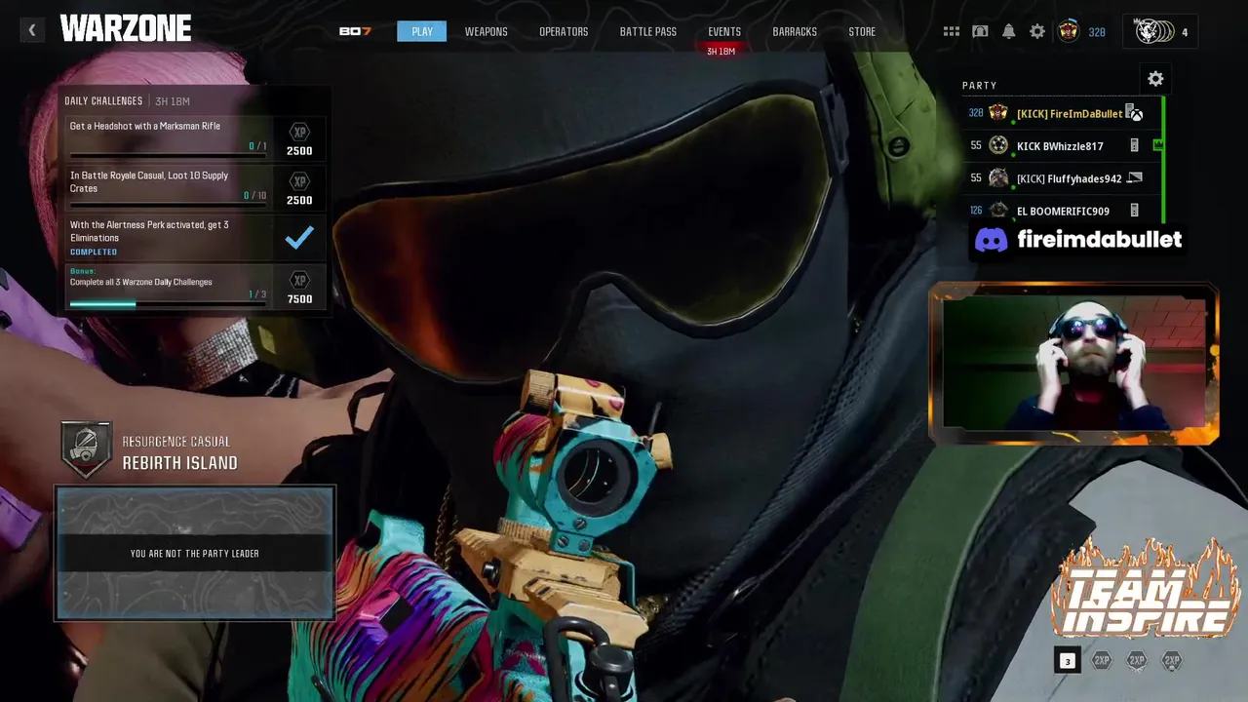Image resolution: width=1248 pixels, height=702 pixels.
Task: Click BWhizzle817's rank emblem in party list
Action: 998,145
